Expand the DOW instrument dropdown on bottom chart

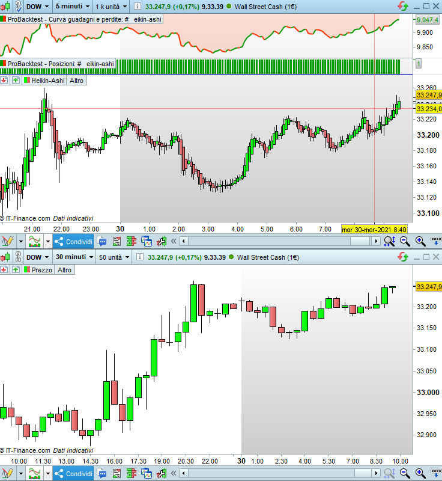point(37,257)
